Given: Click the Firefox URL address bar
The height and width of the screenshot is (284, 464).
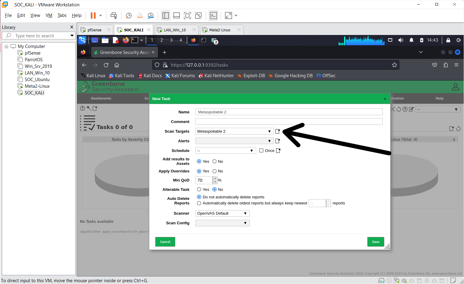Looking at the screenshot, I should pyautogui.click(x=276, y=65).
